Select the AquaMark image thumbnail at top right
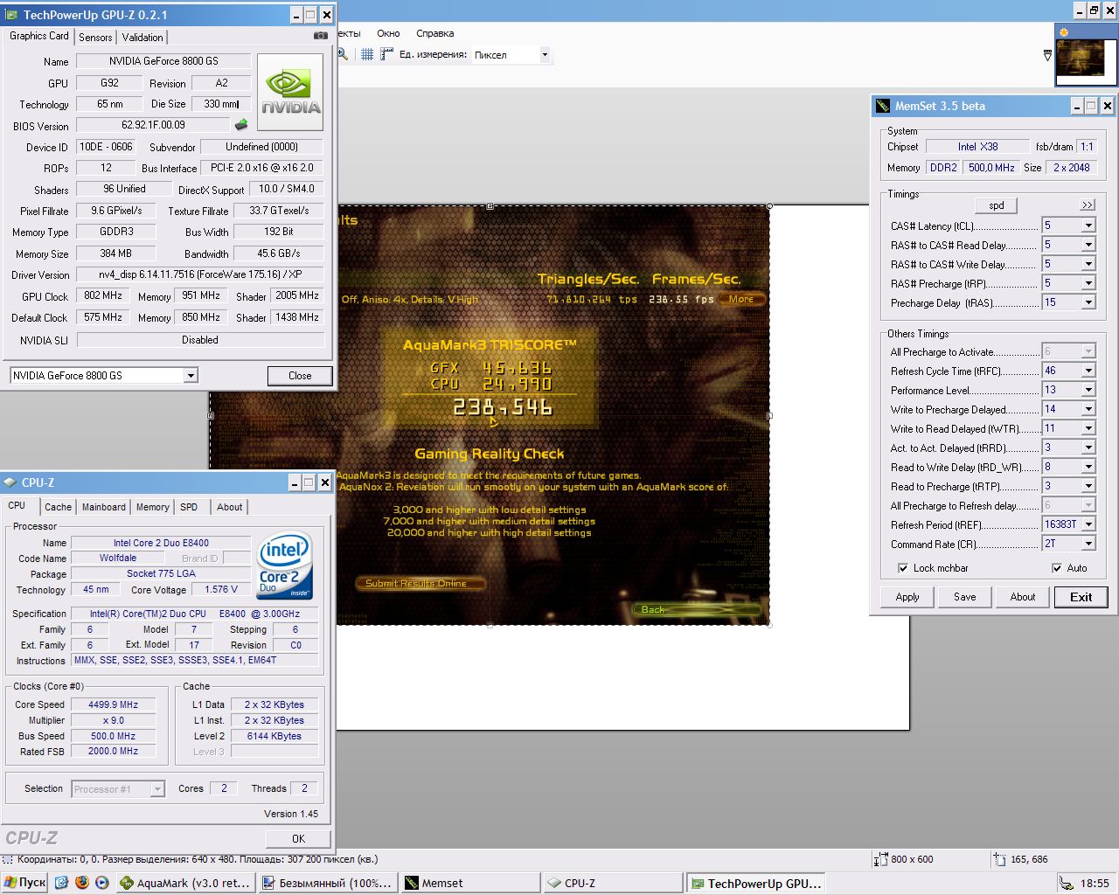The height and width of the screenshot is (895, 1119). coord(1086,55)
